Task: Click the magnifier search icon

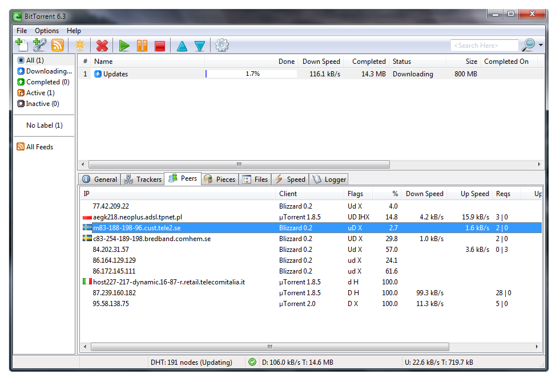Action: pyautogui.click(x=528, y=45)
